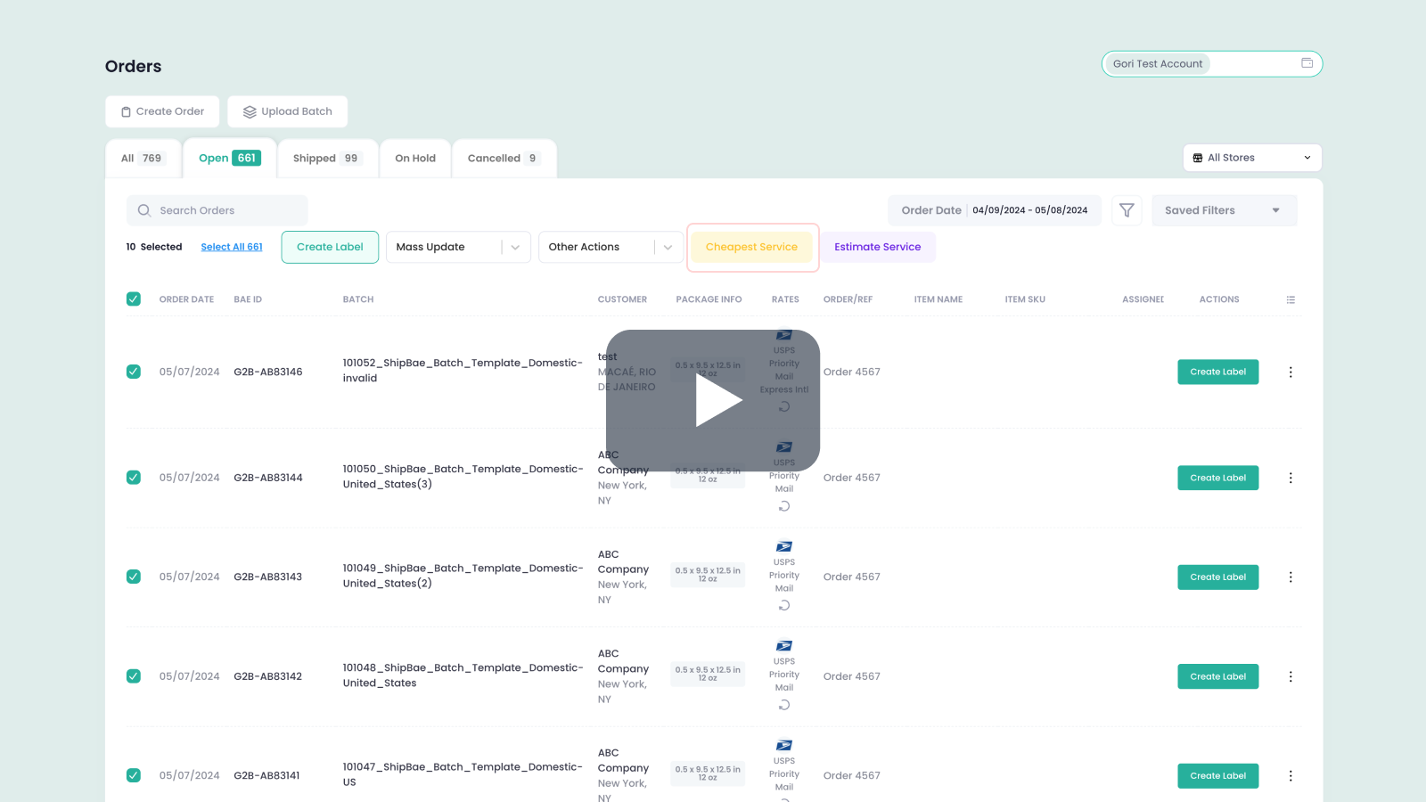Click the column list settings icon in table header
The width and height of the screenshot is (1426, 802).
pyautogui.click(x=1291, y=299)
